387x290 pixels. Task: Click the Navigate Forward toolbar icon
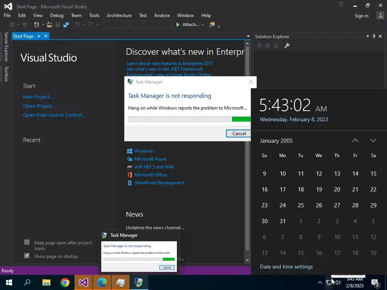[x=25, y=25]
